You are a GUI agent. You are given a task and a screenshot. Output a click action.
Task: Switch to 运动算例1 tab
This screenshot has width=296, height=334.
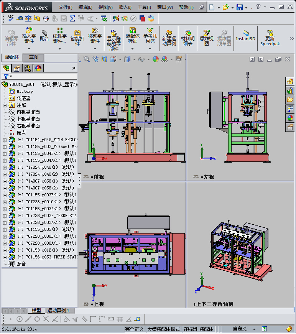(60, 311)
